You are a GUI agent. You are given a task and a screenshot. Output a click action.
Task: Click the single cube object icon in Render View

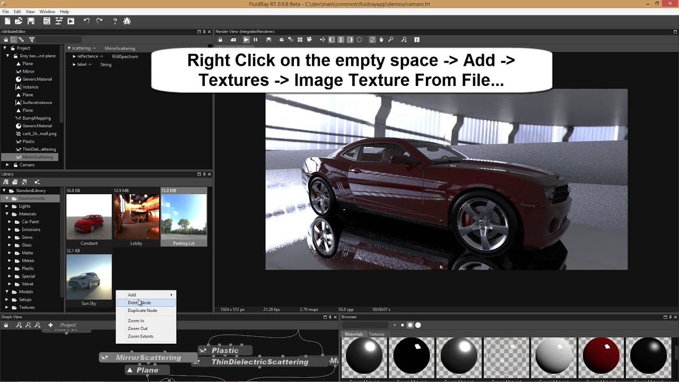[282, 40]
